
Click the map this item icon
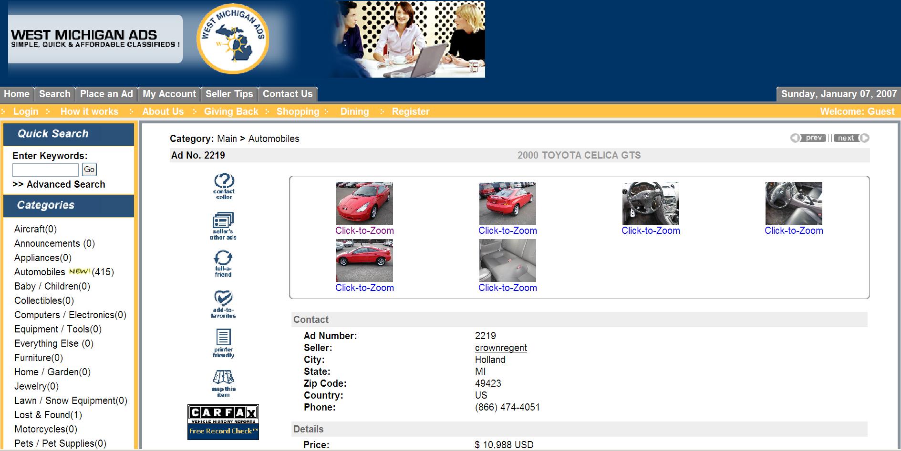pyautogui.click(x=223, y=383)
